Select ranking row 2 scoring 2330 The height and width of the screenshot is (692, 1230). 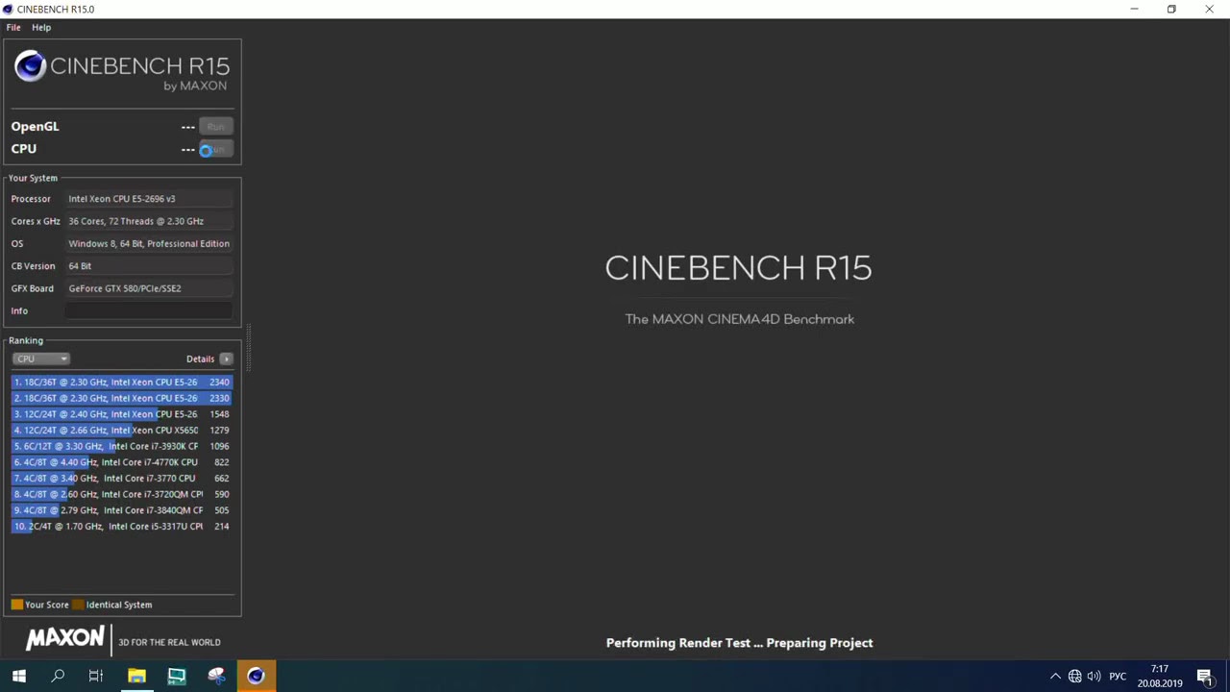[122, 398]
